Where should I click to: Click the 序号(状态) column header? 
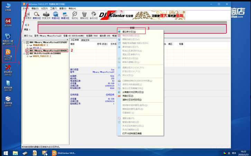(102, 44)
